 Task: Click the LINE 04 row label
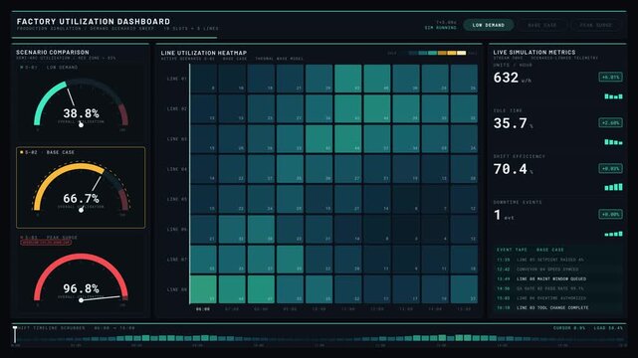click(x=176, y=169)
